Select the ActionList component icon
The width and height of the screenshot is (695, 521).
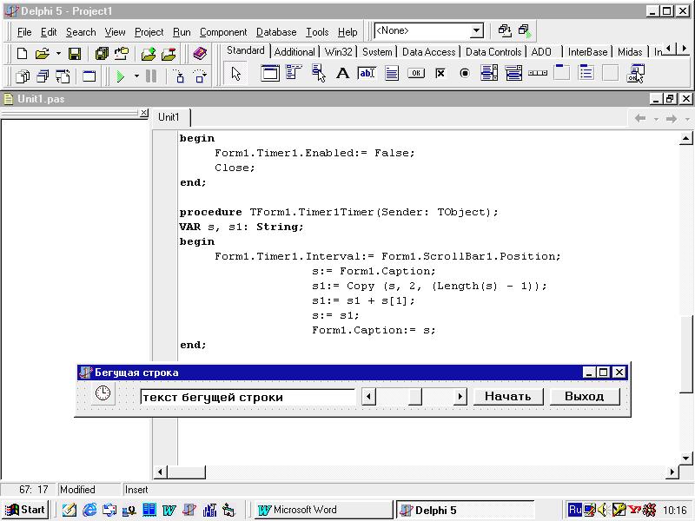tap(636, 73)
